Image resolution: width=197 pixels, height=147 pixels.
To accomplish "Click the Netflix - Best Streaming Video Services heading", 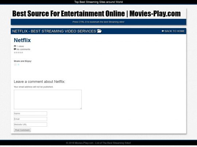I will (54, 31).
